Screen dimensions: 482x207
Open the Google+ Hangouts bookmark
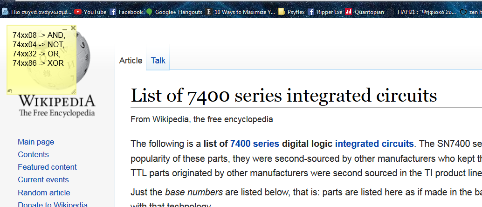tap(174, 12)
